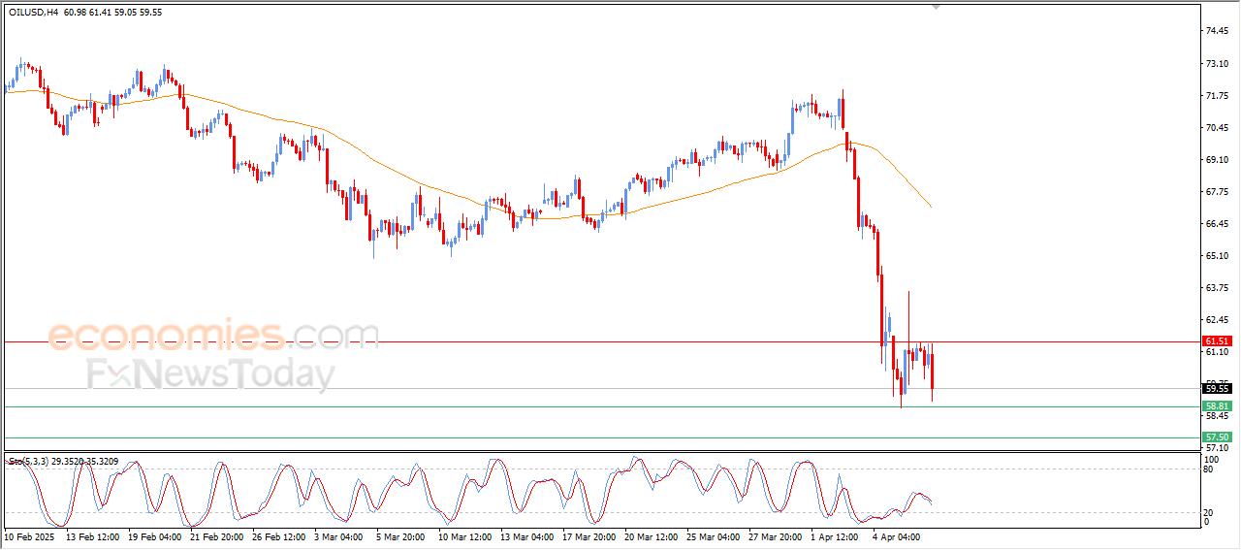This screenshot has width=1241, height=550.
Task: Select the 65.10 price axis label
Action: (1218, 256)
